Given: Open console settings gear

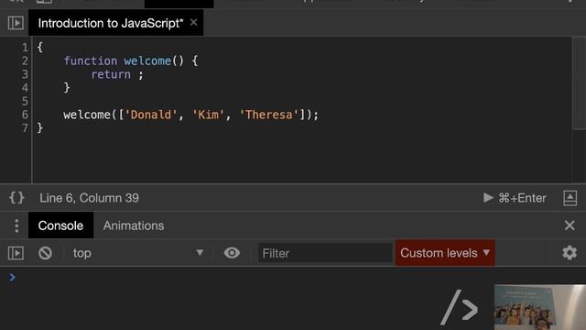Looking at the screenshot, I should (570, 253).
